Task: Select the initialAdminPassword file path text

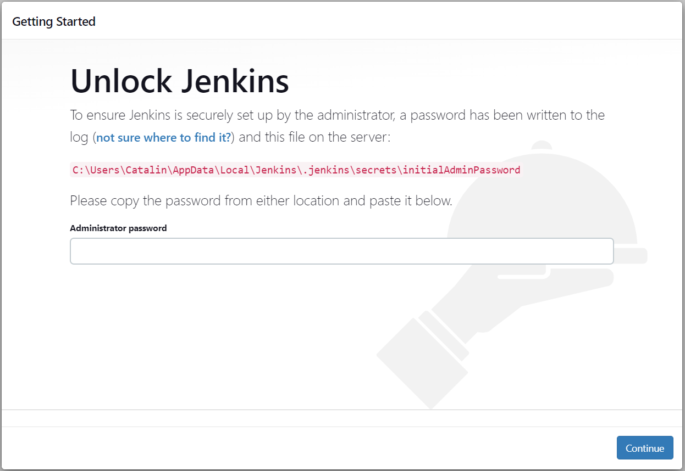Action: point(296,170)
